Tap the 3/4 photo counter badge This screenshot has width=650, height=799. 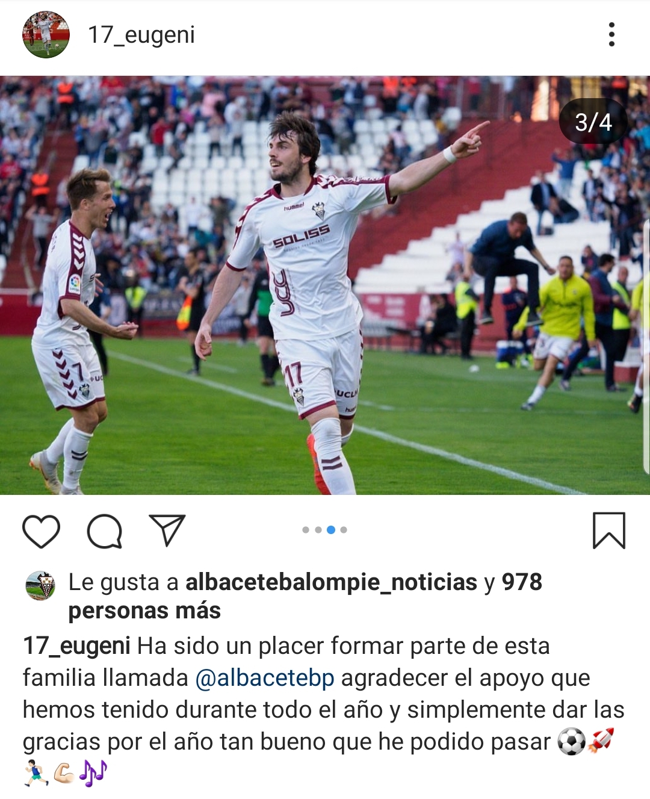(593, 122)
